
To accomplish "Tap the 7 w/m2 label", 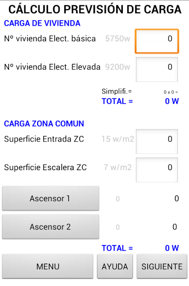I will click(118, 167).
